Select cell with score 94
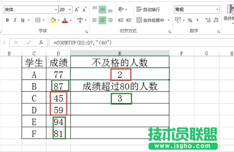The width and height of the screenshot is (234, 152). (x=58, y=121)
